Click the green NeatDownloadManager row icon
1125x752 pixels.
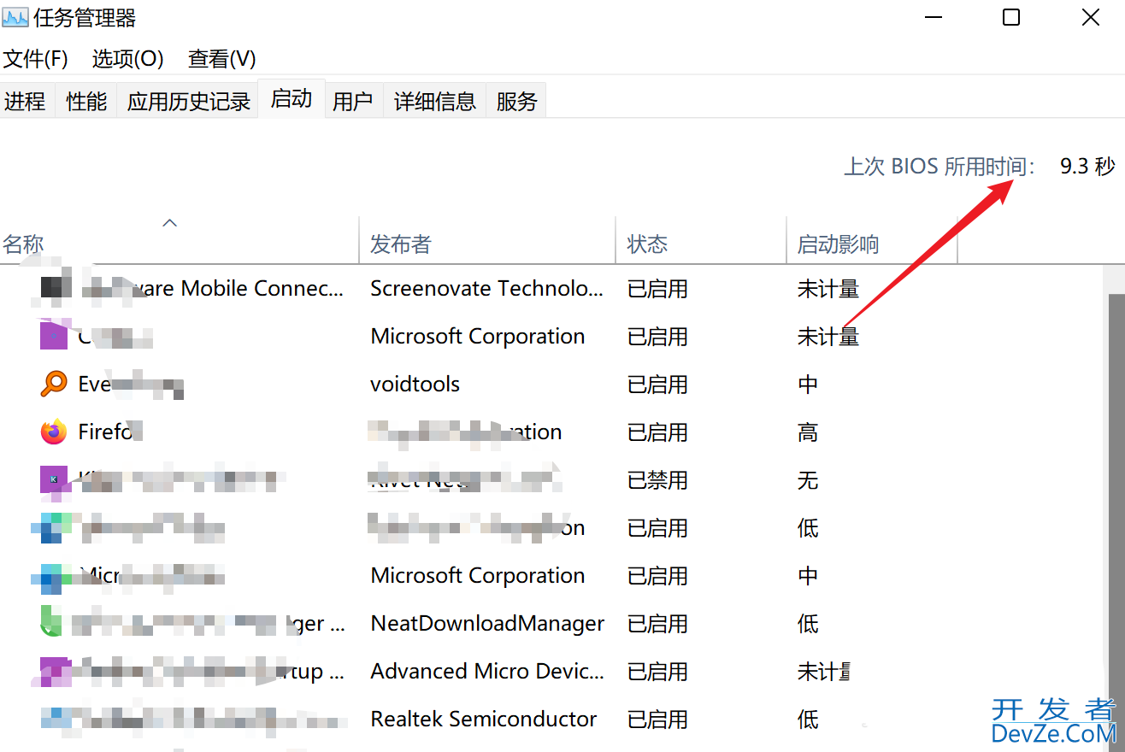[51, 621]
